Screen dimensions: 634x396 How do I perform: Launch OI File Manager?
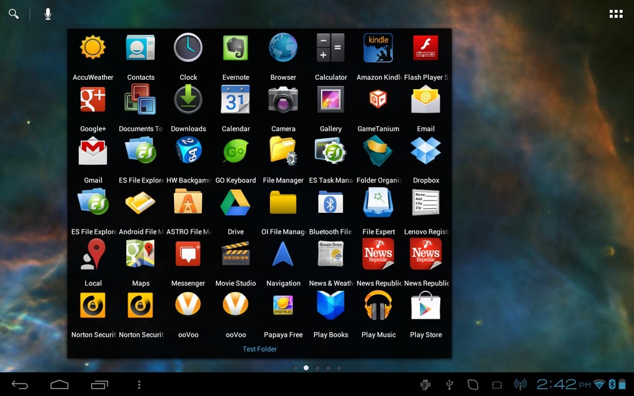[x=283, y=202]
